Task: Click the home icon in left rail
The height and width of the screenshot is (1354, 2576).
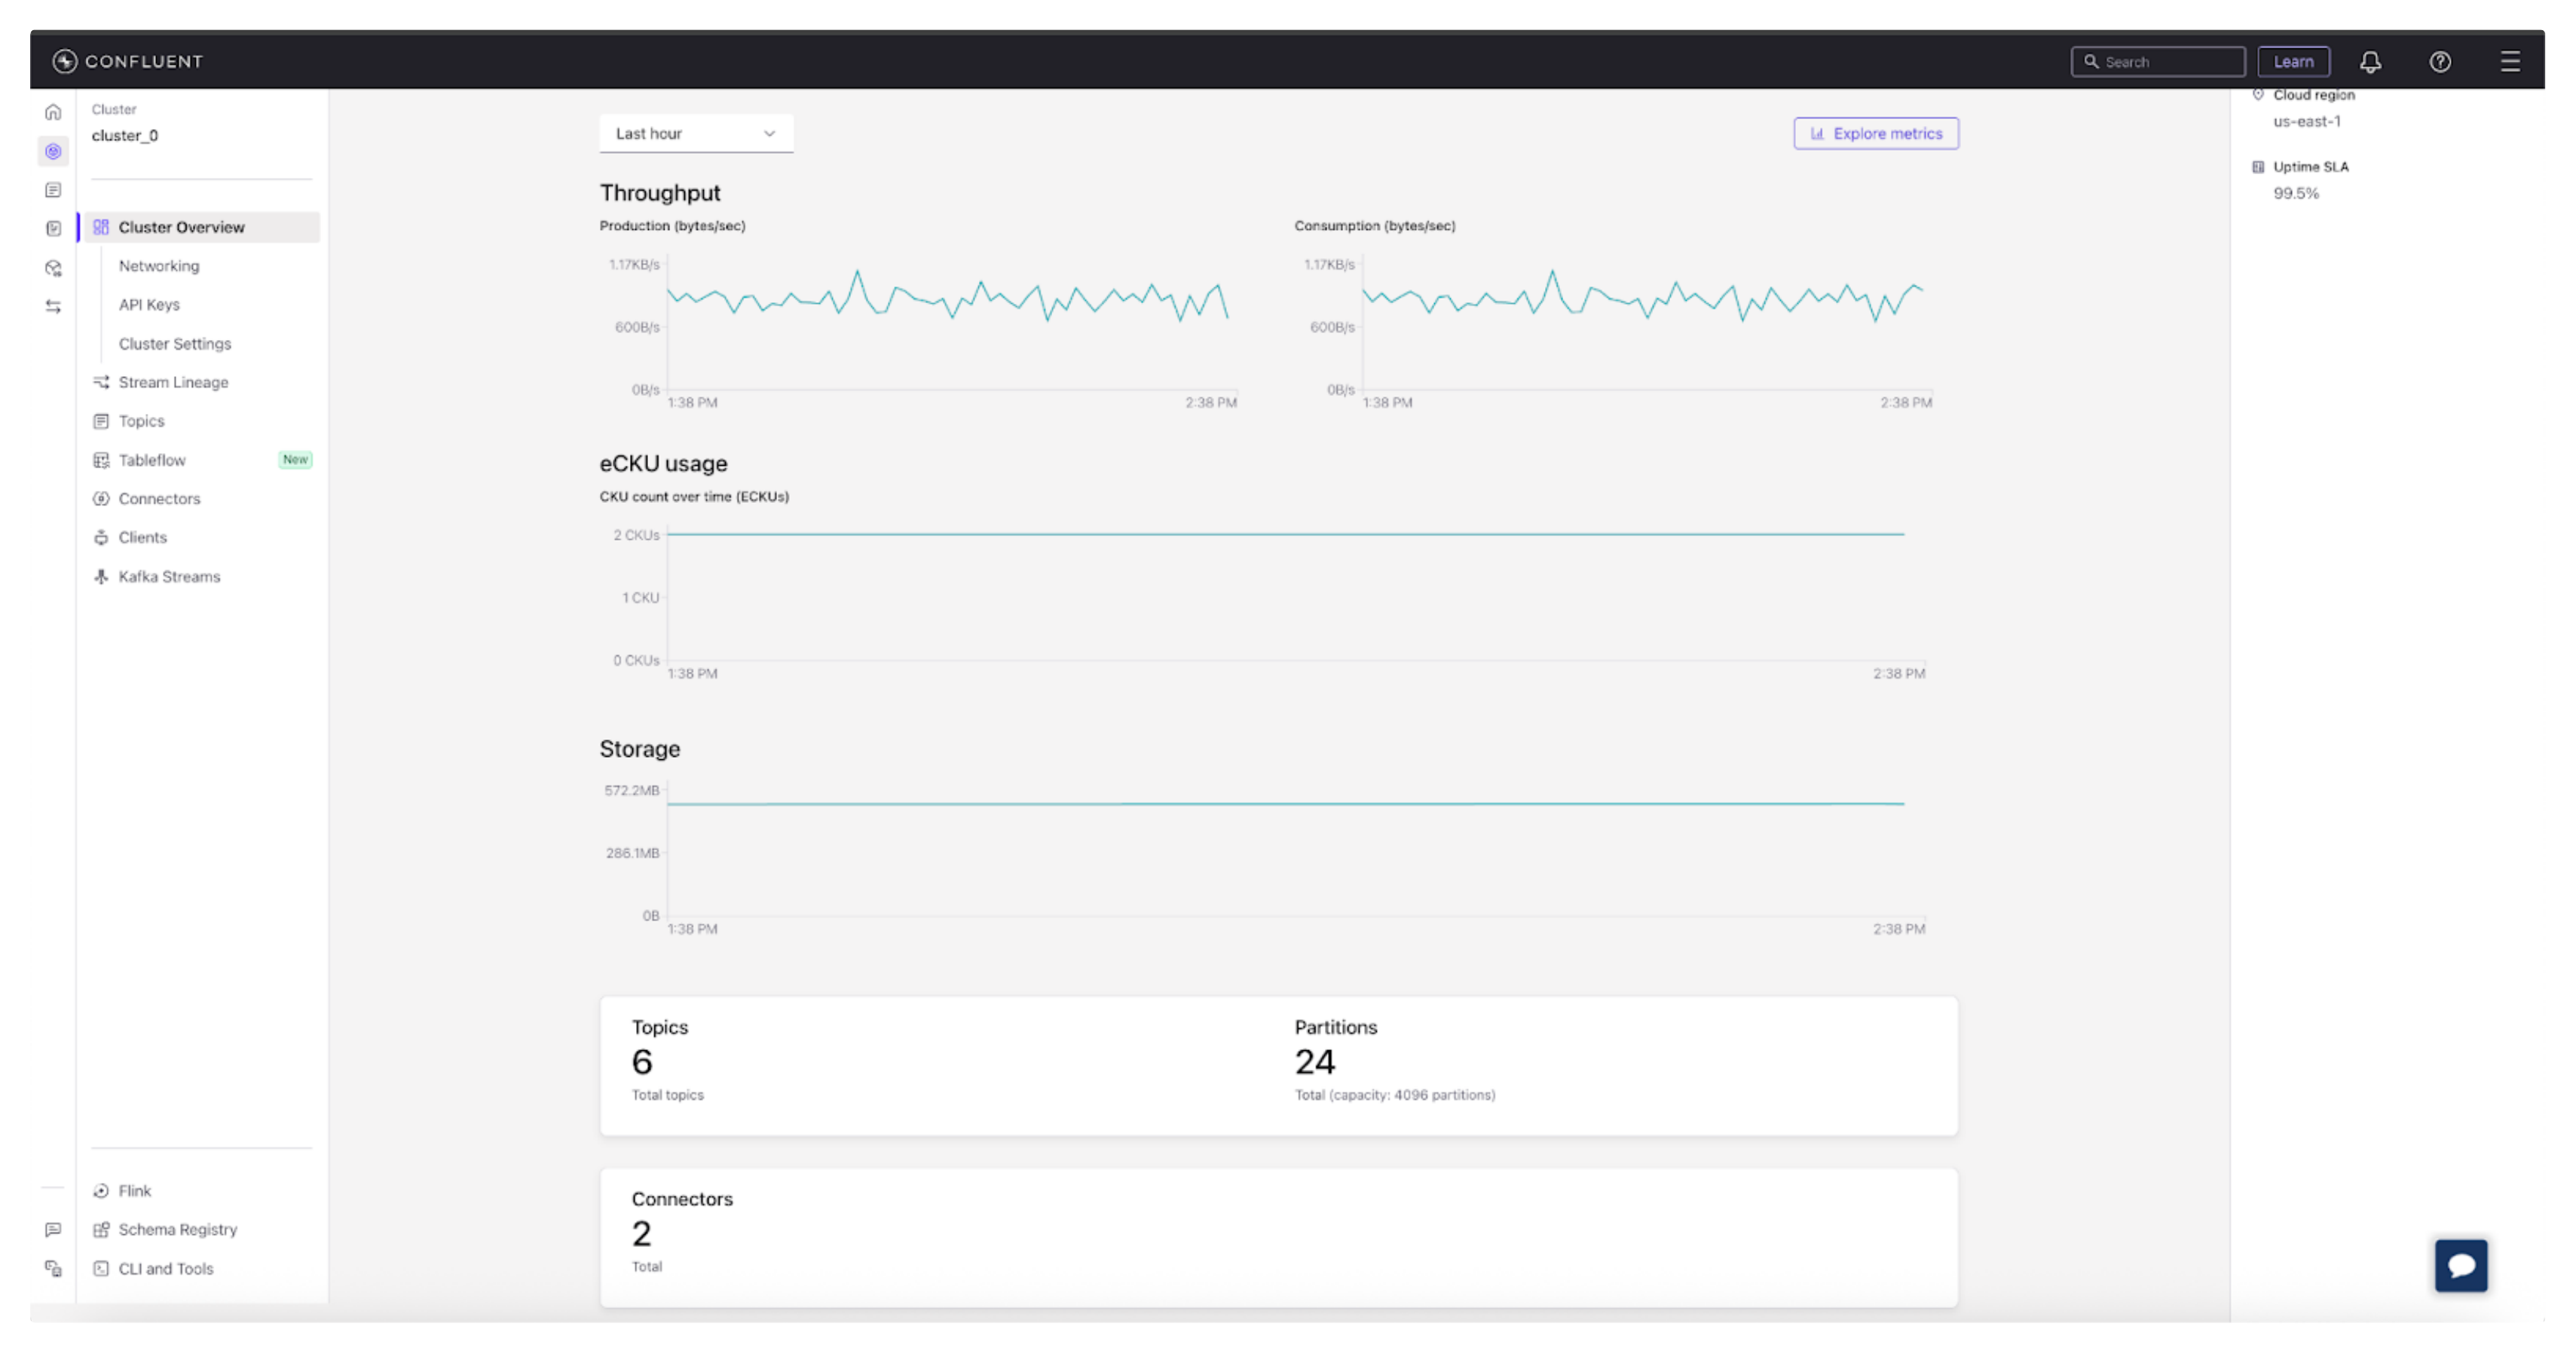Action: pyautogui.click(x=53, y=112)
